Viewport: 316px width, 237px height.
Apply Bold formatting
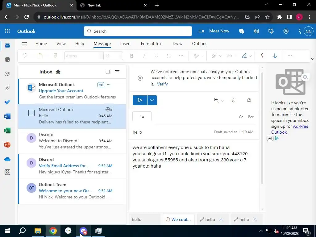pyautogui.click(x=131, y=56)
